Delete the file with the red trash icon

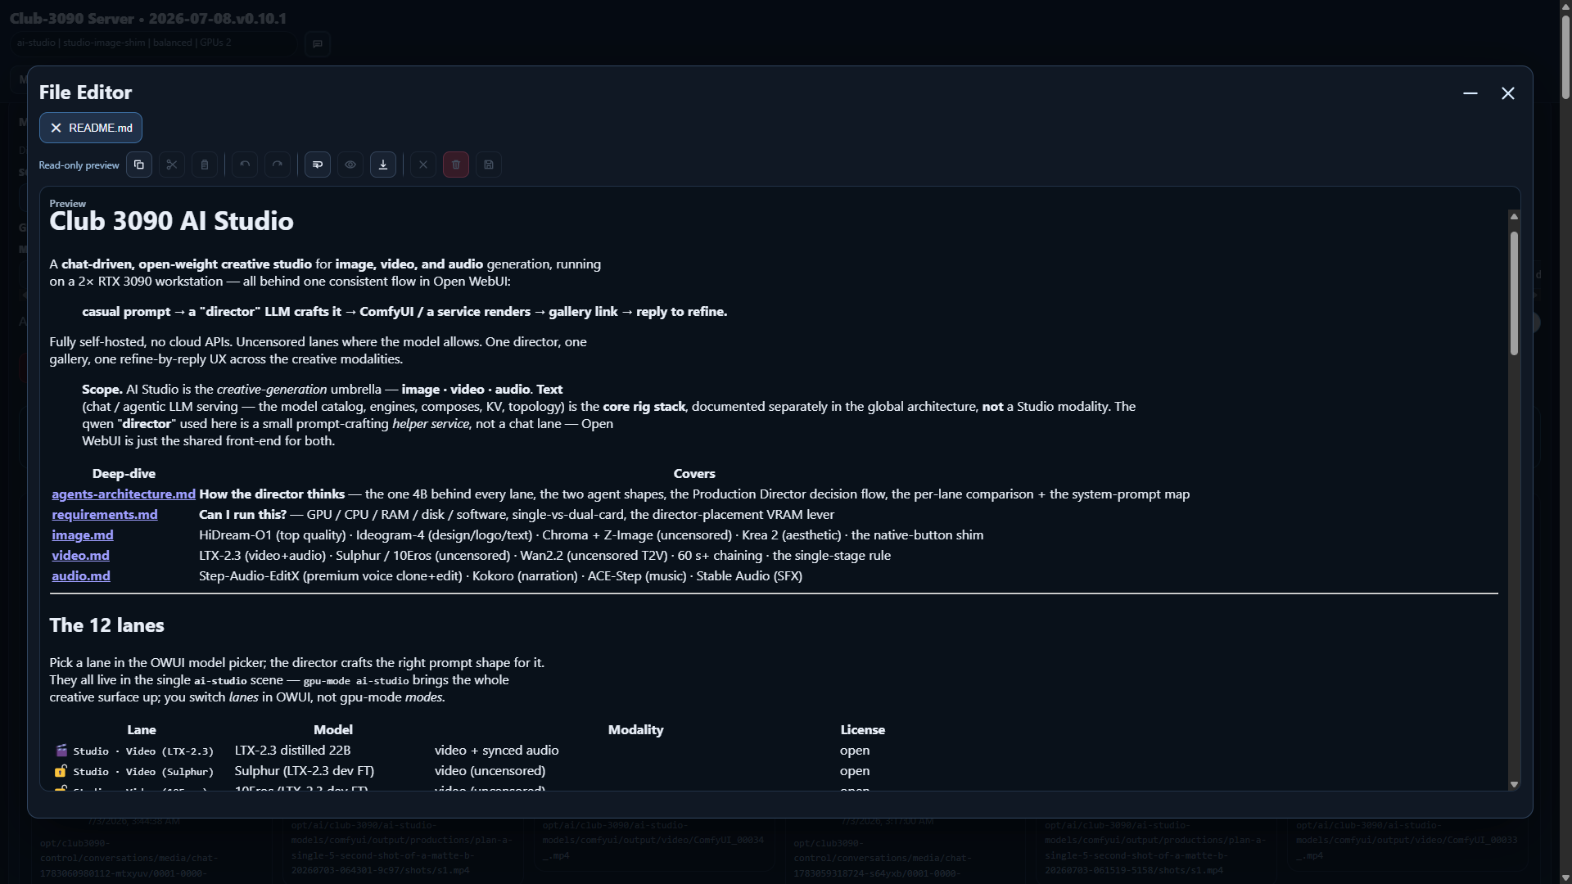click(x=456, y=165)
